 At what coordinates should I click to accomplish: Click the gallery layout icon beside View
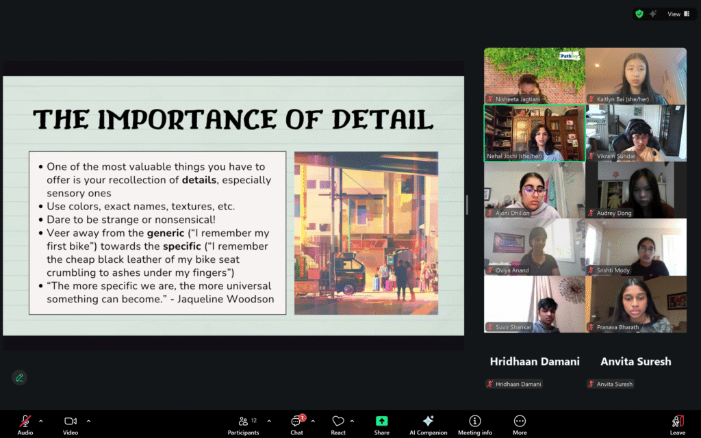point(688,14)
